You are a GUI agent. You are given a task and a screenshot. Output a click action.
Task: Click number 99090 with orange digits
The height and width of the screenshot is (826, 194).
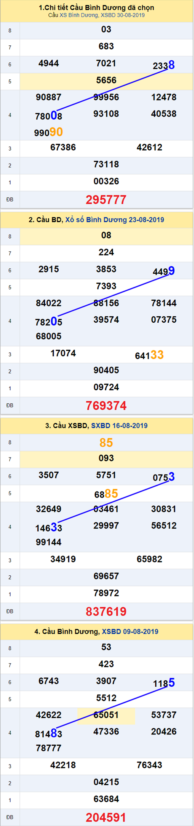(48, 132)
